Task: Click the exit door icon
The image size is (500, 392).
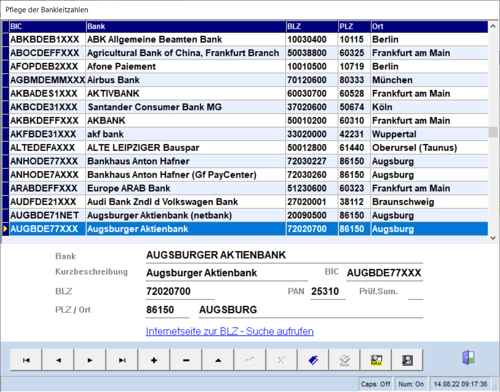Action: pyautogui.click(x=468, y=358)
